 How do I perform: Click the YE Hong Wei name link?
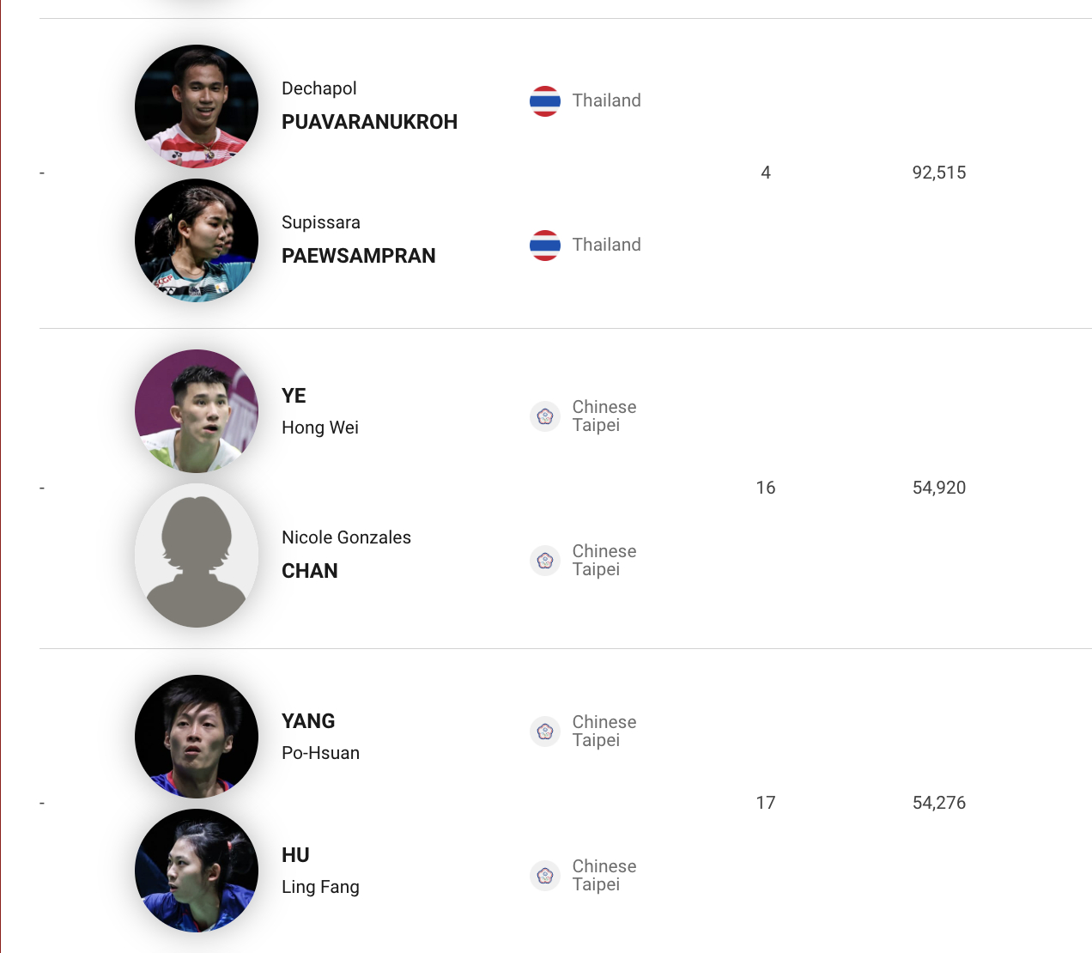click(x=319, y=411)
